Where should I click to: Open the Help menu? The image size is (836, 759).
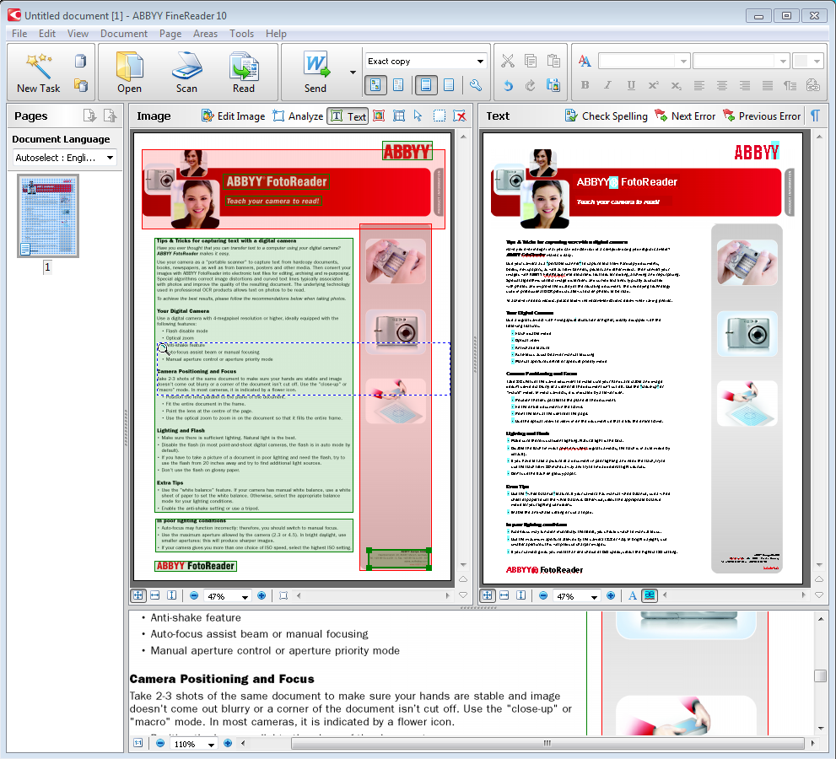click(x=276, y=34)
